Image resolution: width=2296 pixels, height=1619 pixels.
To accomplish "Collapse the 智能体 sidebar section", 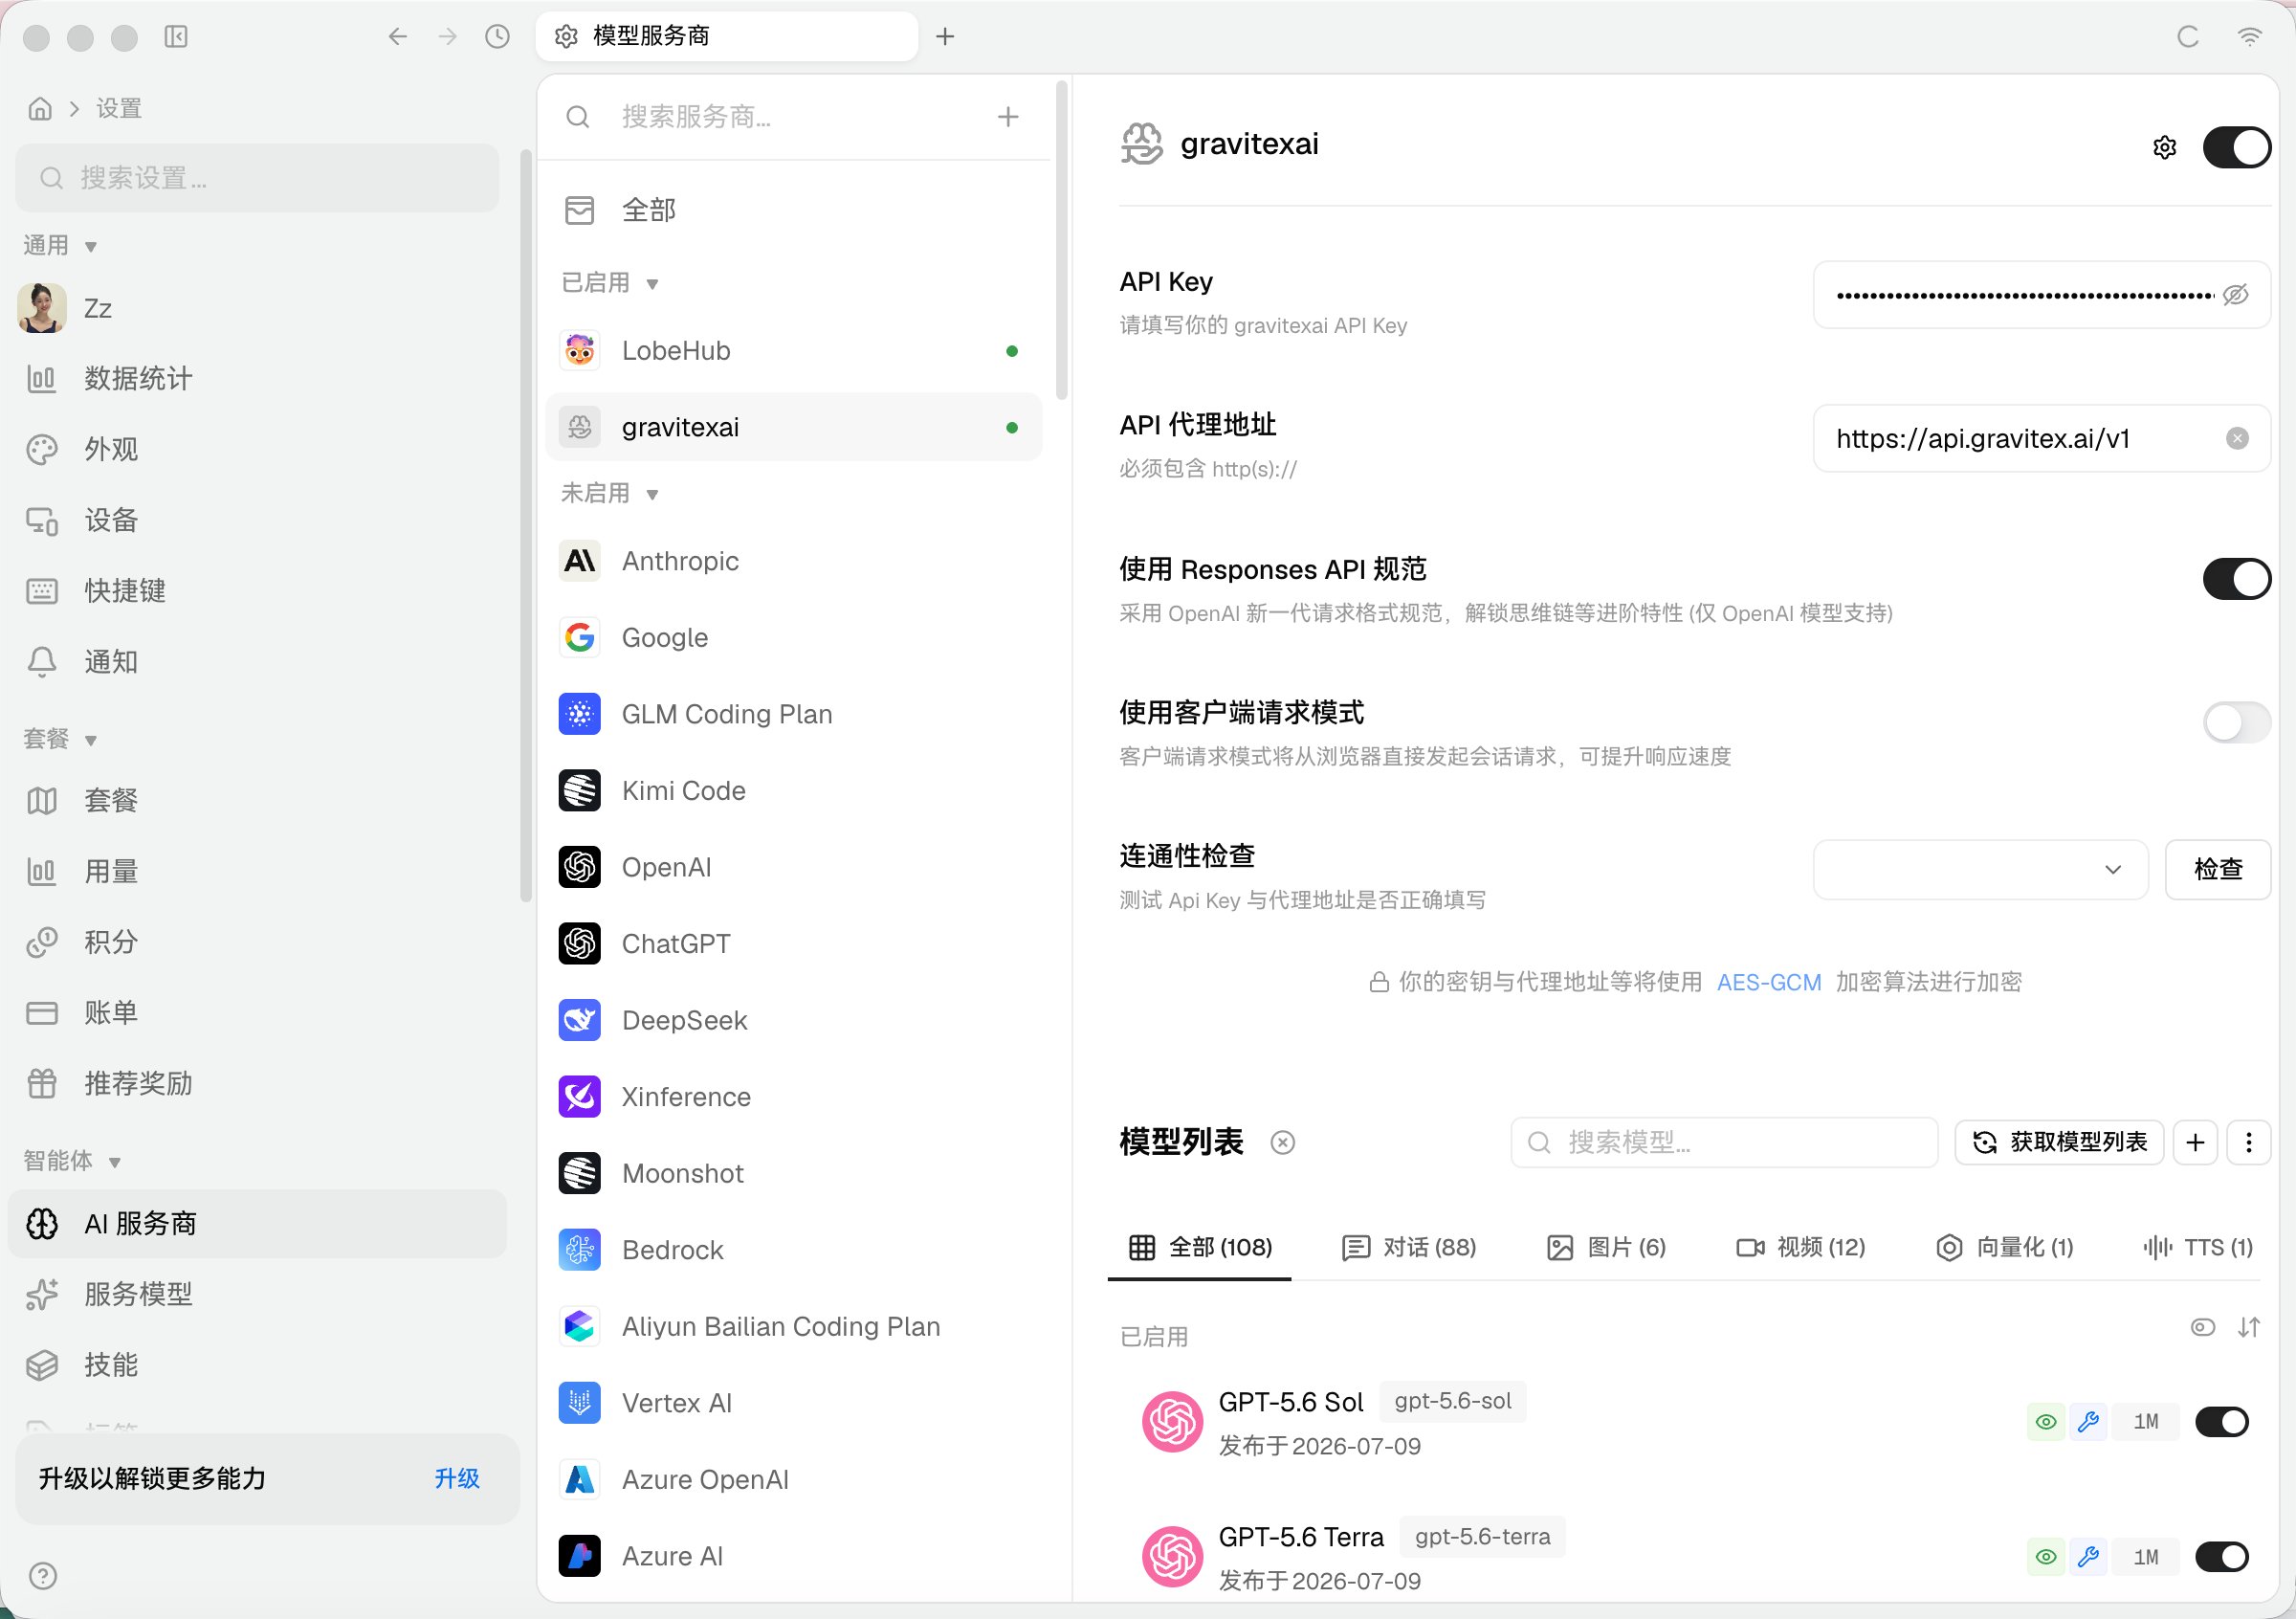I will coord(72,1161).
